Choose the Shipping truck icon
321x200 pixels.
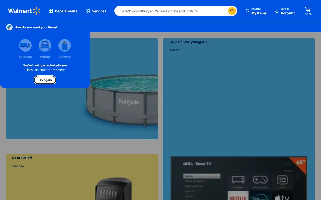coord(25,45)
